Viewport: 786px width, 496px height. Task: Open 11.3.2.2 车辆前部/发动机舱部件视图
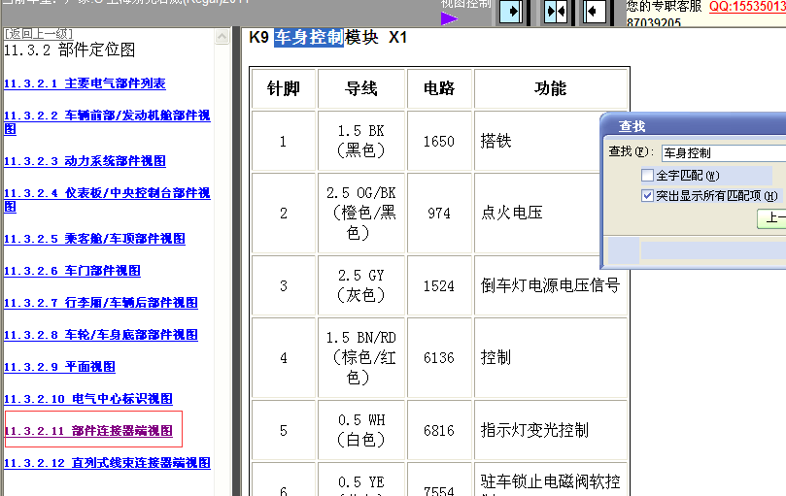tap(107, 121)
